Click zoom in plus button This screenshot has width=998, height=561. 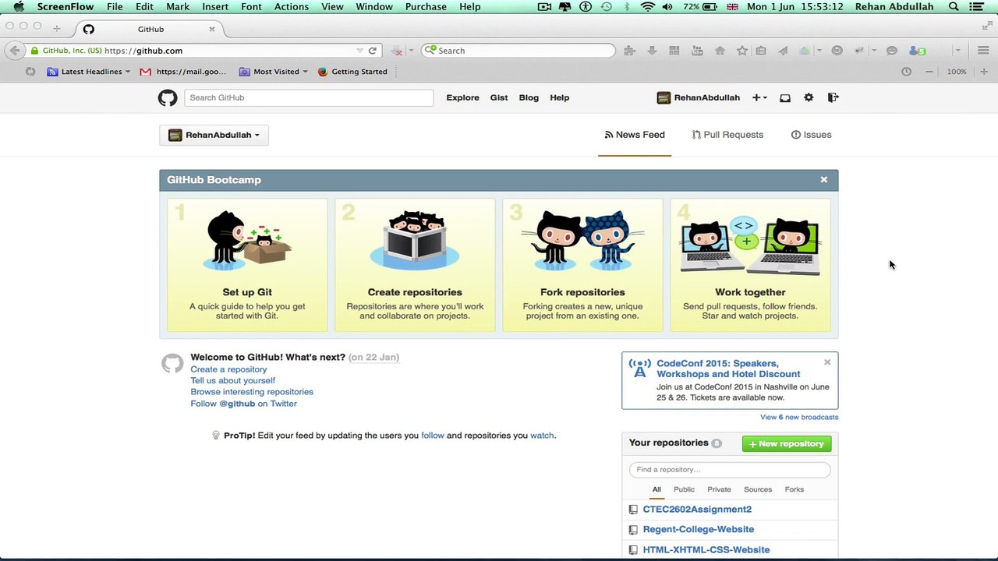(984, 72)
